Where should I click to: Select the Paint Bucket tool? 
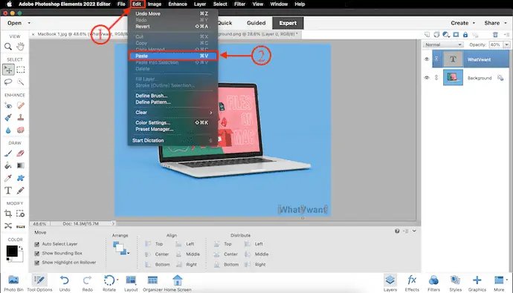click(8, 165)
